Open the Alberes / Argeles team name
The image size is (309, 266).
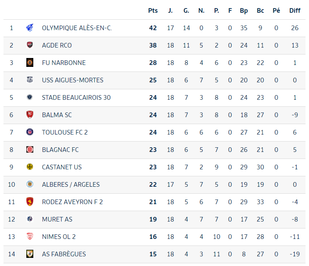tap(71, 184)
